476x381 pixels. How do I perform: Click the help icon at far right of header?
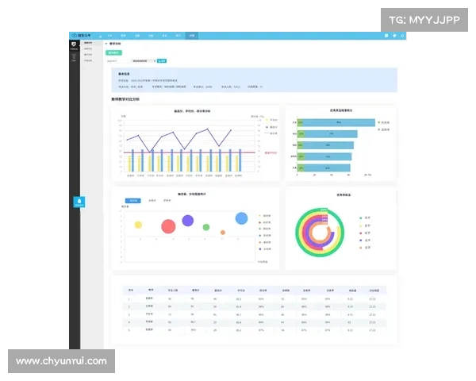[x=403, y=36]
